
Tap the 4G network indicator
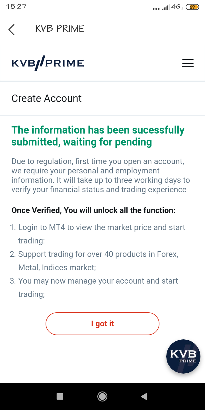[177, 7]
